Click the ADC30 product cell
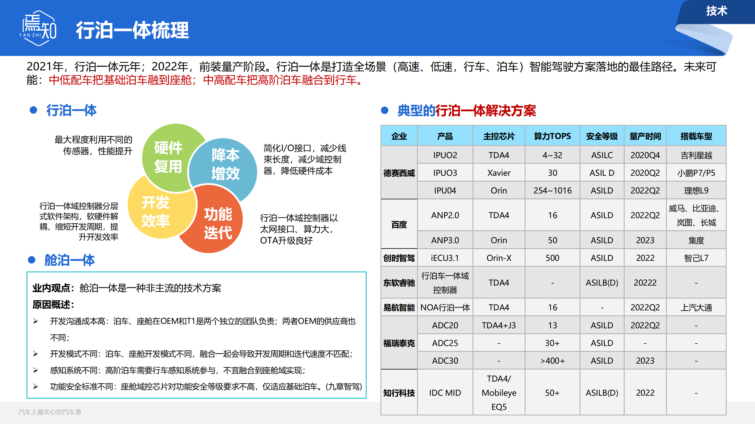 click(445, 361)
